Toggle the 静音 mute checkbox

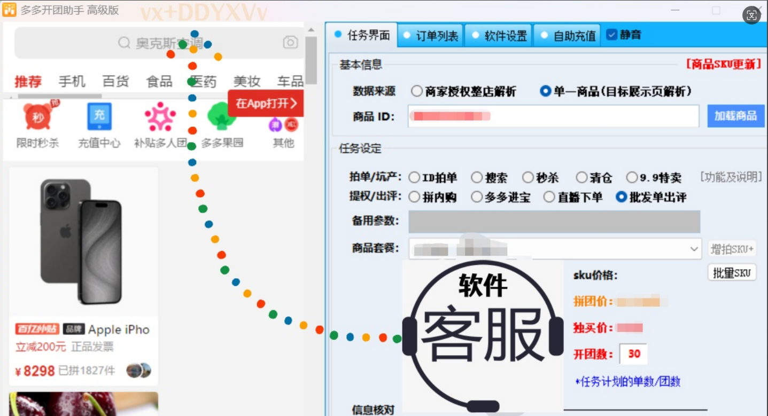tap(612, 35)
